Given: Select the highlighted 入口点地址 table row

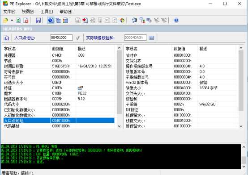Looking at the screenshot, I should point(59,121).
